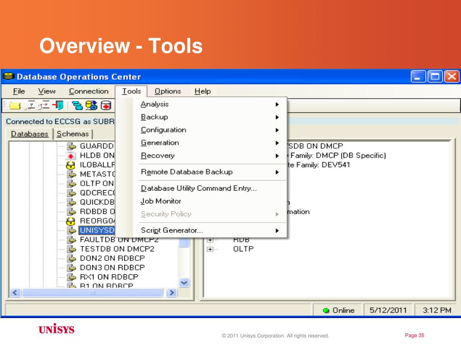Open the File menu
This screenshot has height=346, width=461.
pyautogui.click(x=19, y=91)
